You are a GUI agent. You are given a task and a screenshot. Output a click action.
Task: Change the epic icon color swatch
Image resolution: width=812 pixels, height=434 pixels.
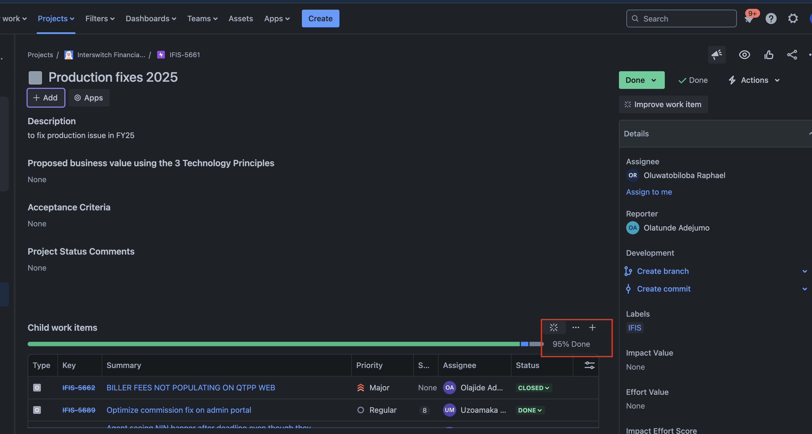pyautogui.click(x=35, y=78)
